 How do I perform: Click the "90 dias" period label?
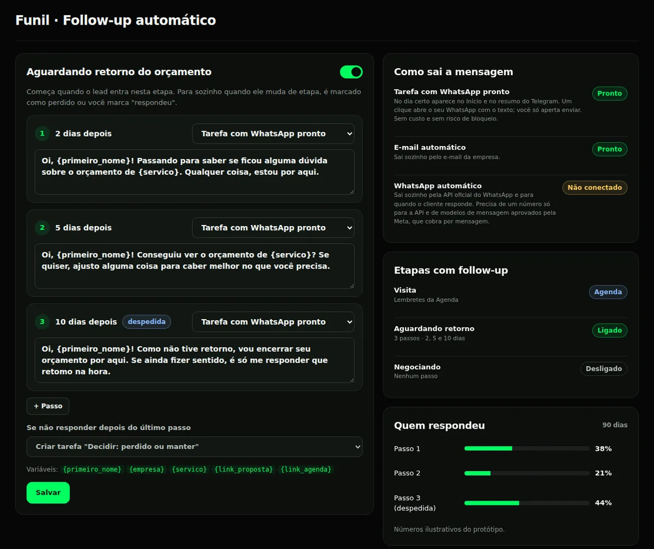pyautogui.click(x=615, y=425)
